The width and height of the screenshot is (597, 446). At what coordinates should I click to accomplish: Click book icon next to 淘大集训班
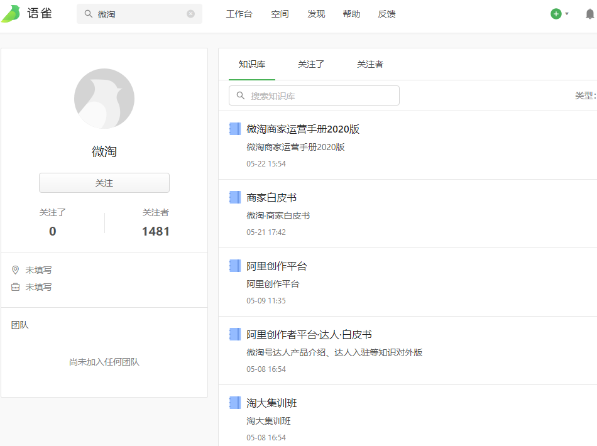[x=235, y=403]
